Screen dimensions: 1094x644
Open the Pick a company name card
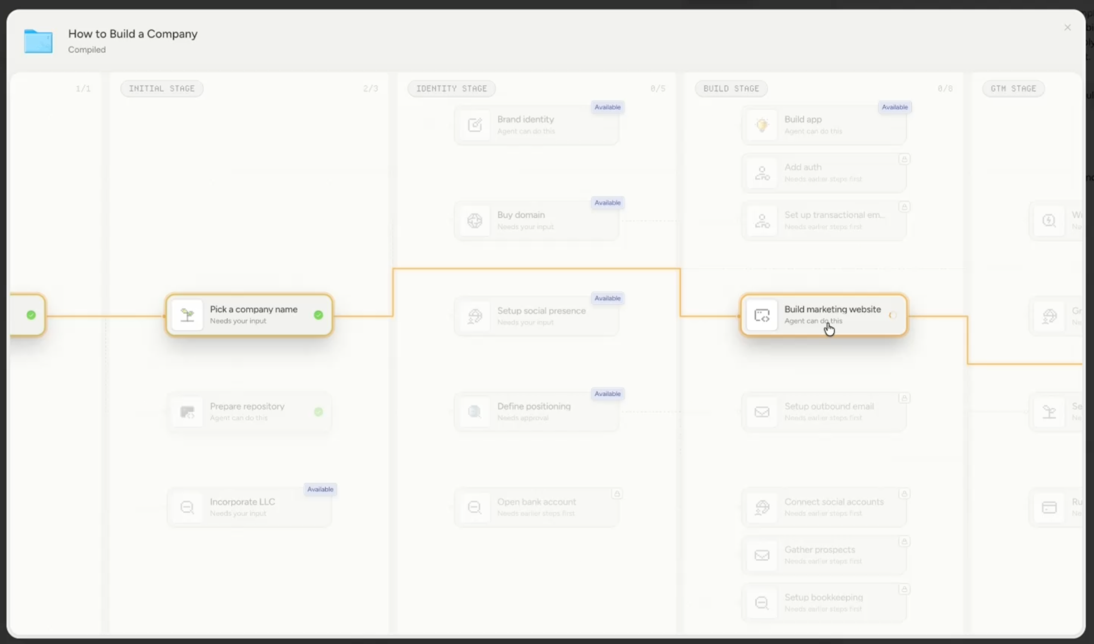tap(249, 315)
